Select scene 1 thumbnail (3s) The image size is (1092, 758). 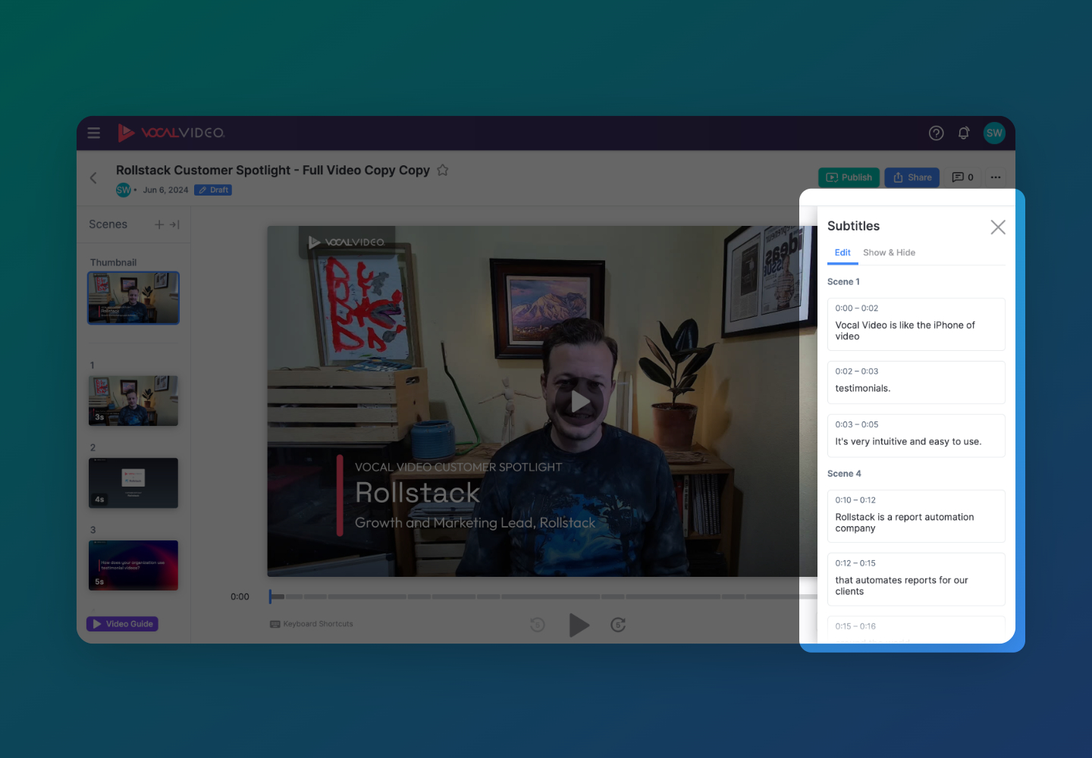(x=133, y=400)
